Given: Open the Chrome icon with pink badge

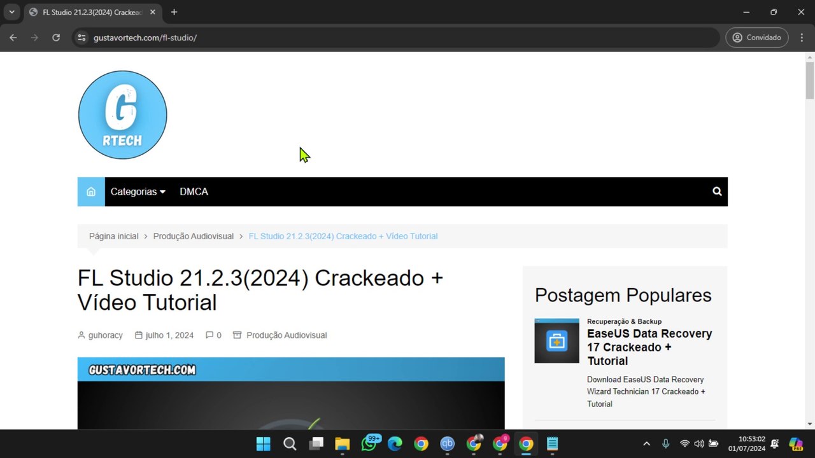Looking at the screenshot, I should [x=500, y=444].
